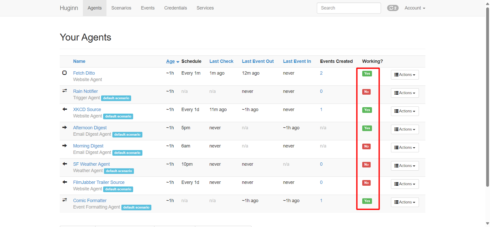Viewport: 490px width, 227px height.
Task: Expand the Account menu
Action: [x=415, y=8]
